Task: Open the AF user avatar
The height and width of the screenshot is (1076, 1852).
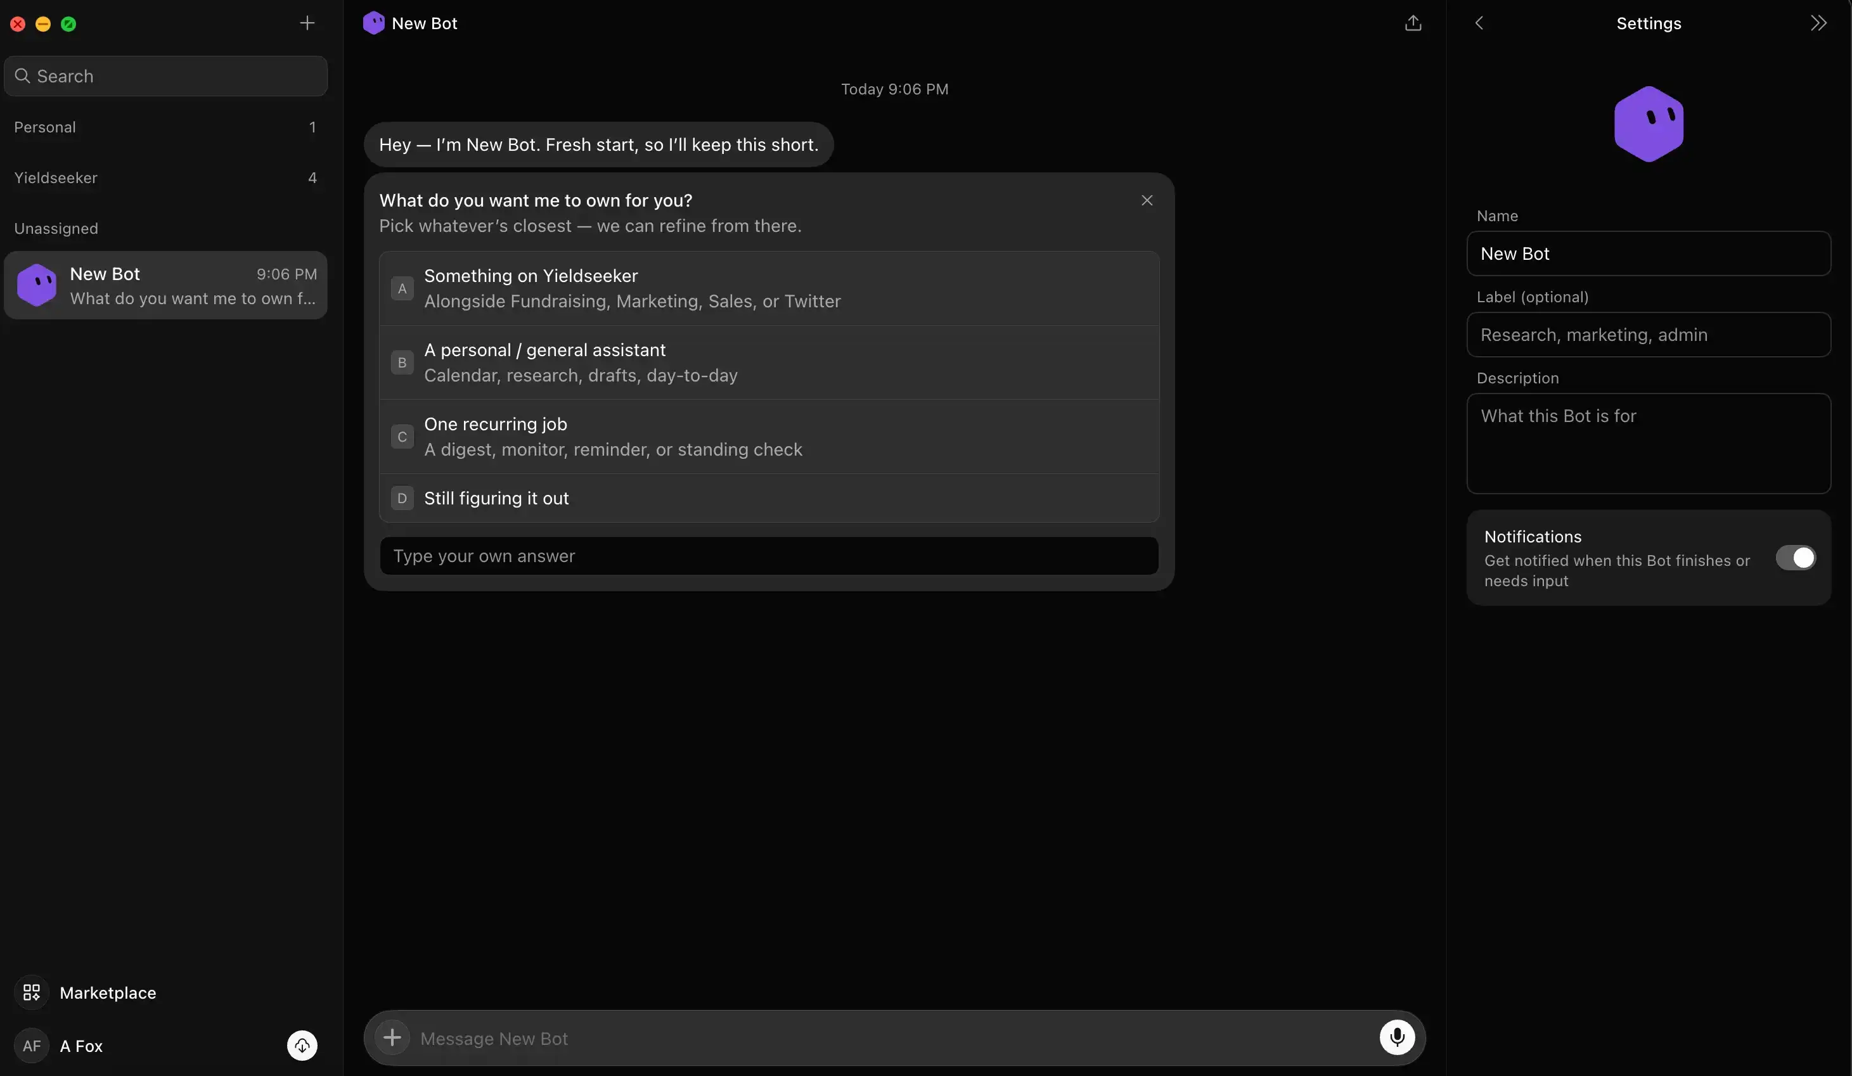Action: [32, 1046]
